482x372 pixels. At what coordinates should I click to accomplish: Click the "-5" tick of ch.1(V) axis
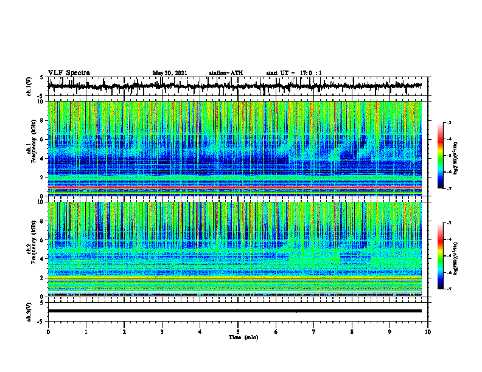point(41,96)
